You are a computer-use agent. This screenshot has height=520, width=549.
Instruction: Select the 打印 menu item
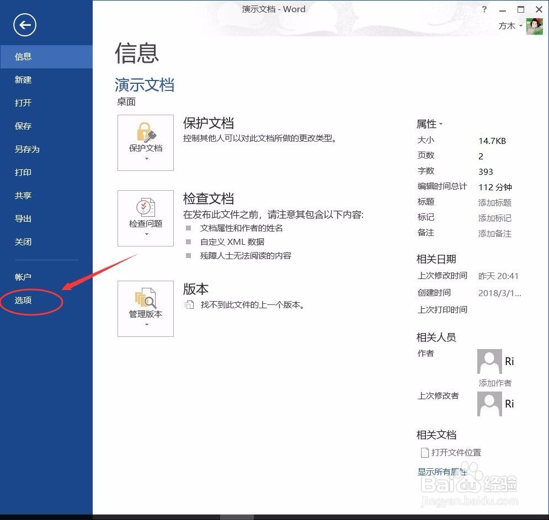46,172
